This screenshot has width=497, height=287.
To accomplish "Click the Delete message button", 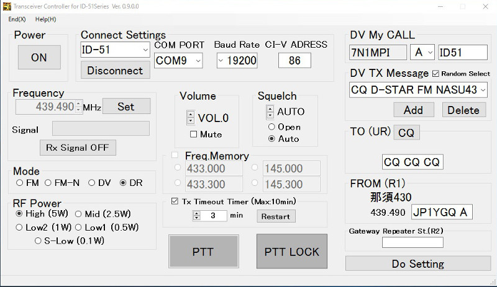I will [x=463, y=110].
